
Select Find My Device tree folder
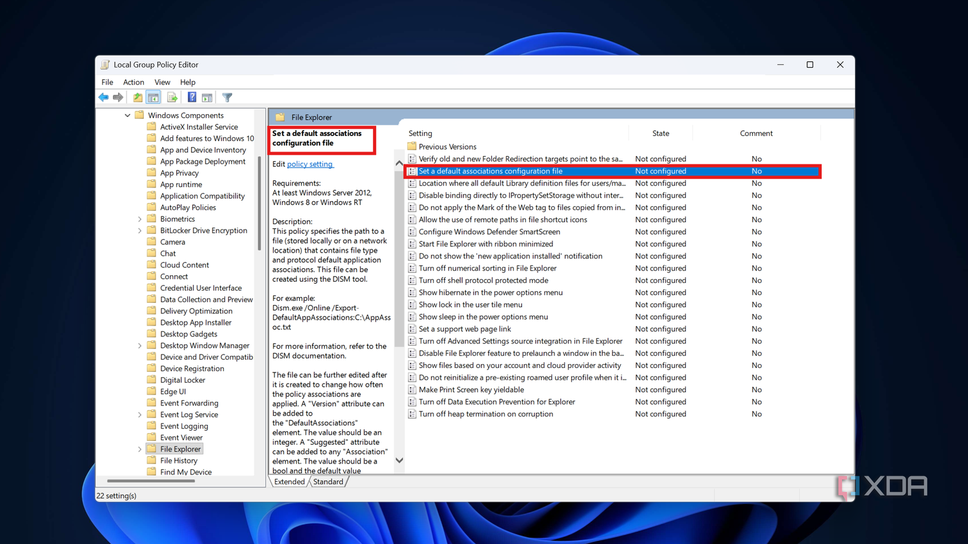click(186, 472)
